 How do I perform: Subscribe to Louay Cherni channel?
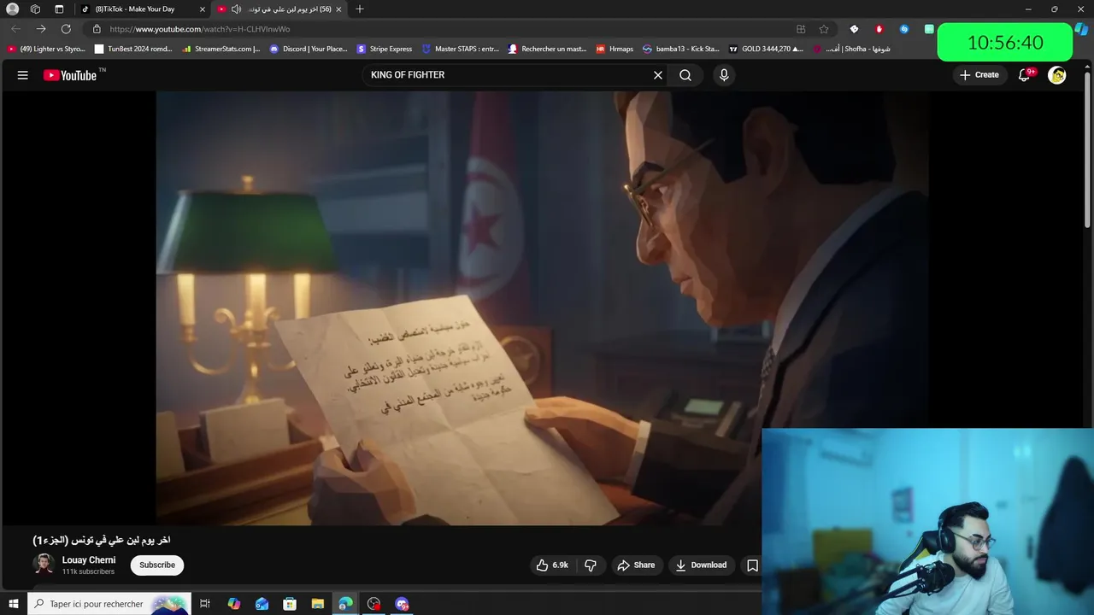157,565
